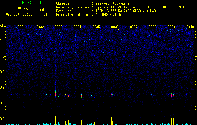This screenshot has height=125, width=197.
Task: Click the 0.9 frequency axis label
Action: tap(3, 72)
